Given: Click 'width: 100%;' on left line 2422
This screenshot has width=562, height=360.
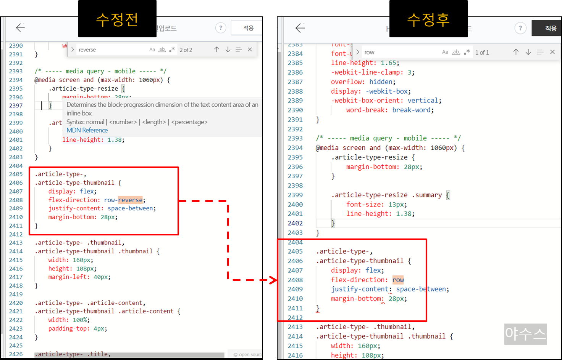Looking at the screenshot, I should pos(69,320).
